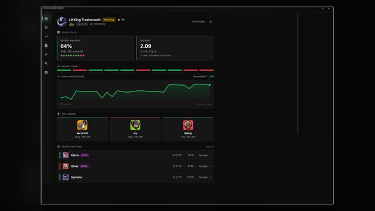
Task: Minimize the application window
Action: (323, 8)
